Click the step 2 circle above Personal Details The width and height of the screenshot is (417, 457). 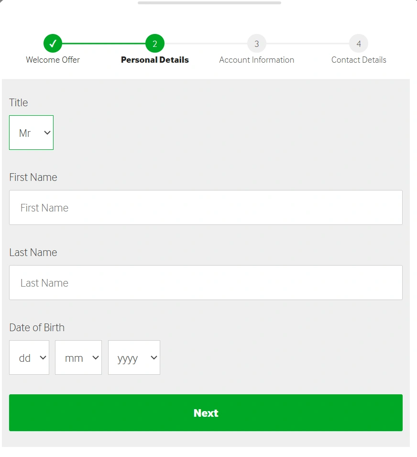[154, 44]
